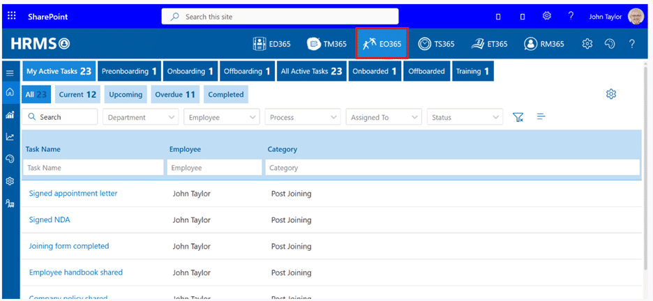Click the Search this site box
The image size is (653, 301).
tap(280, 17)
